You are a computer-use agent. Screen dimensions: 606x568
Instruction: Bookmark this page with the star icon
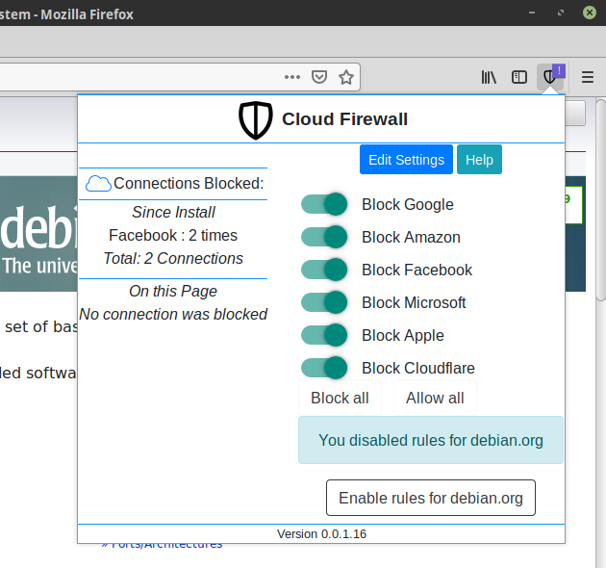[346, 77]
